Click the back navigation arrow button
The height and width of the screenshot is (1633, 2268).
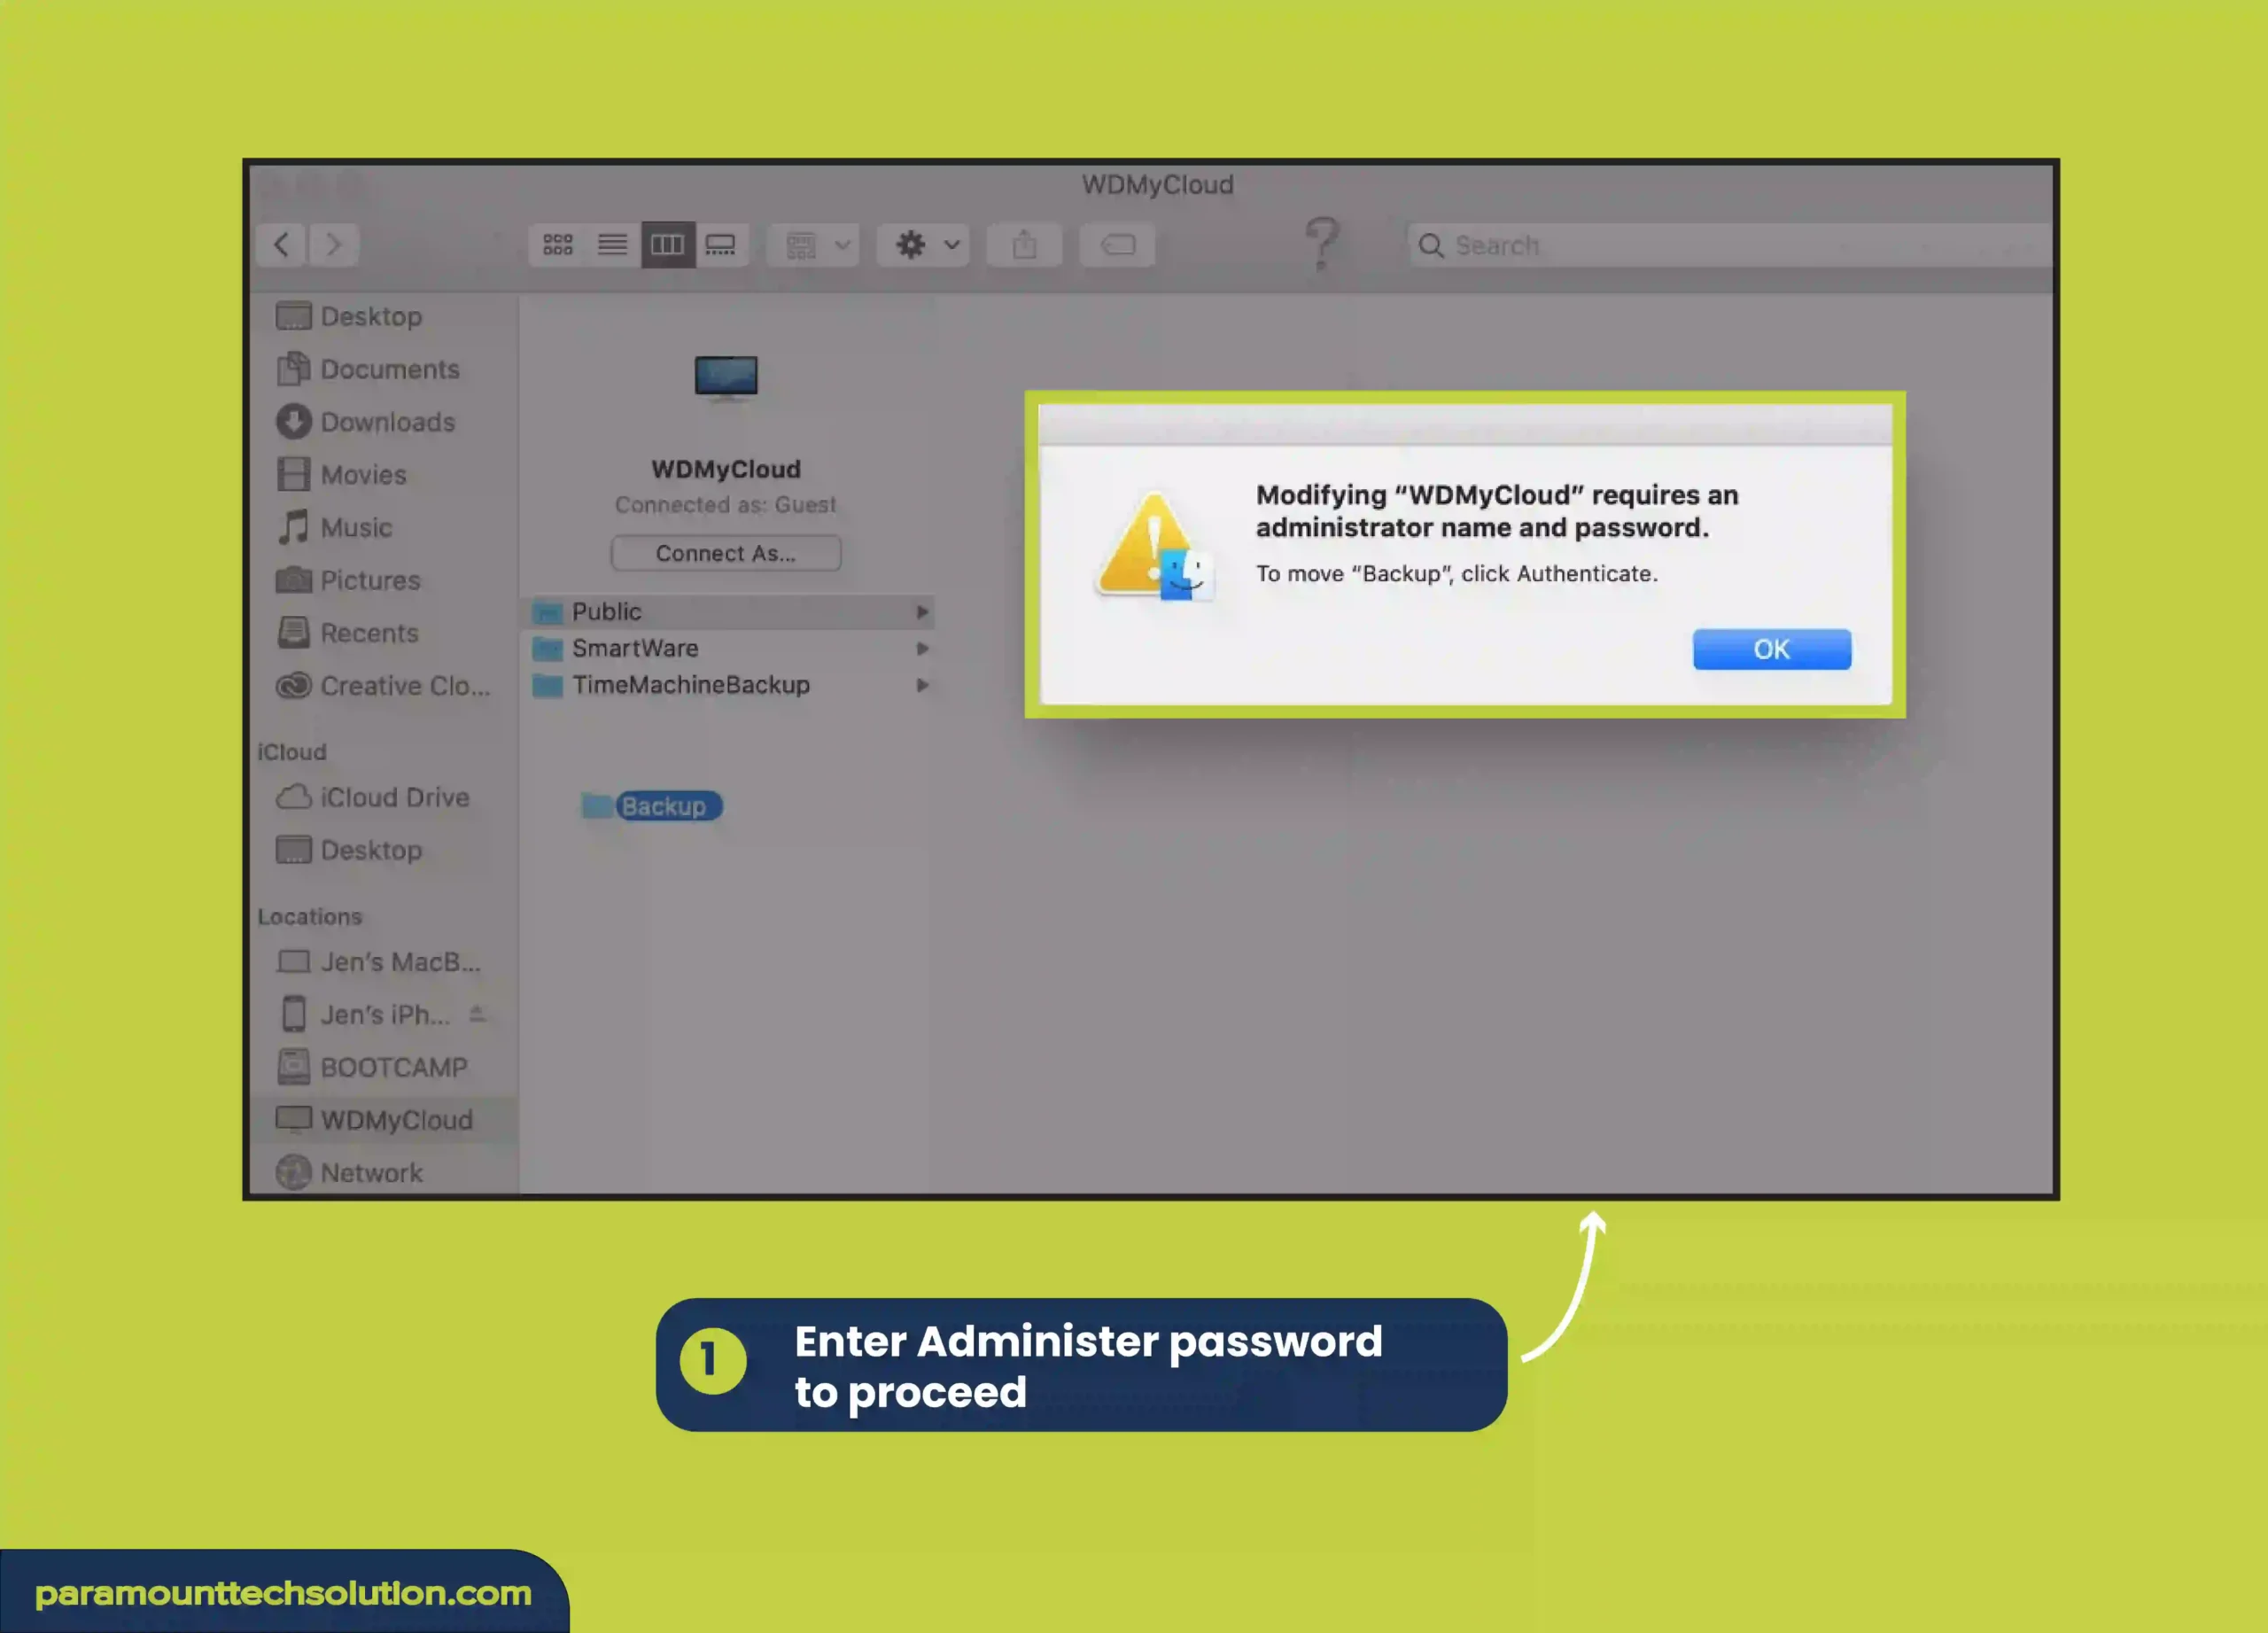[x=282, y=243]
